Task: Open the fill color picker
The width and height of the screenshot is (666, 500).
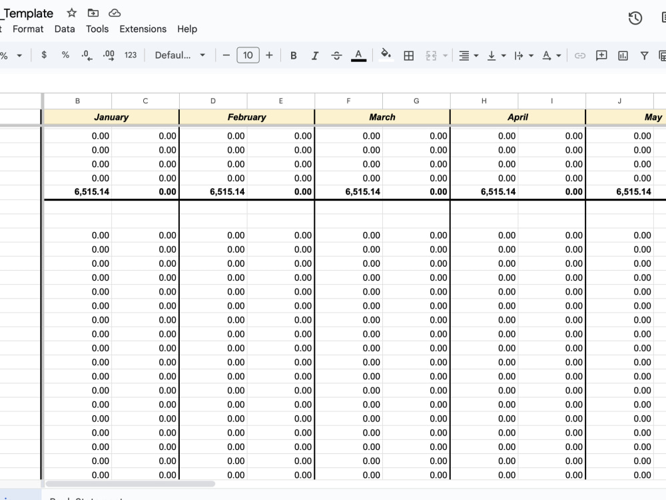Action: (x=386, y=55)
